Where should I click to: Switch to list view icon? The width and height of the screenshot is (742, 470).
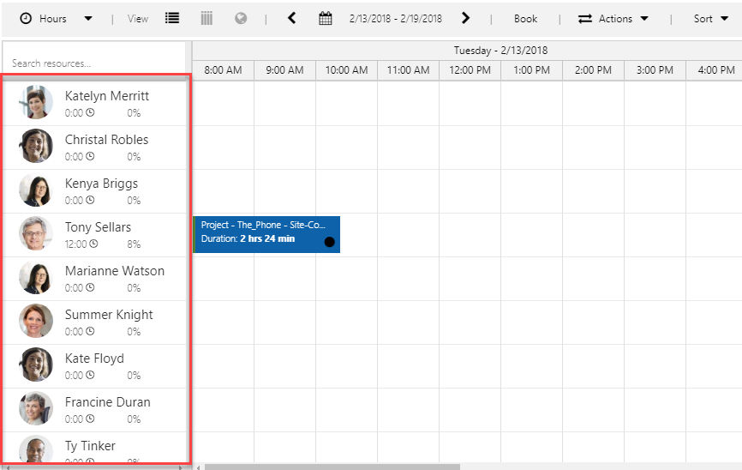click(x=172, y=18)
